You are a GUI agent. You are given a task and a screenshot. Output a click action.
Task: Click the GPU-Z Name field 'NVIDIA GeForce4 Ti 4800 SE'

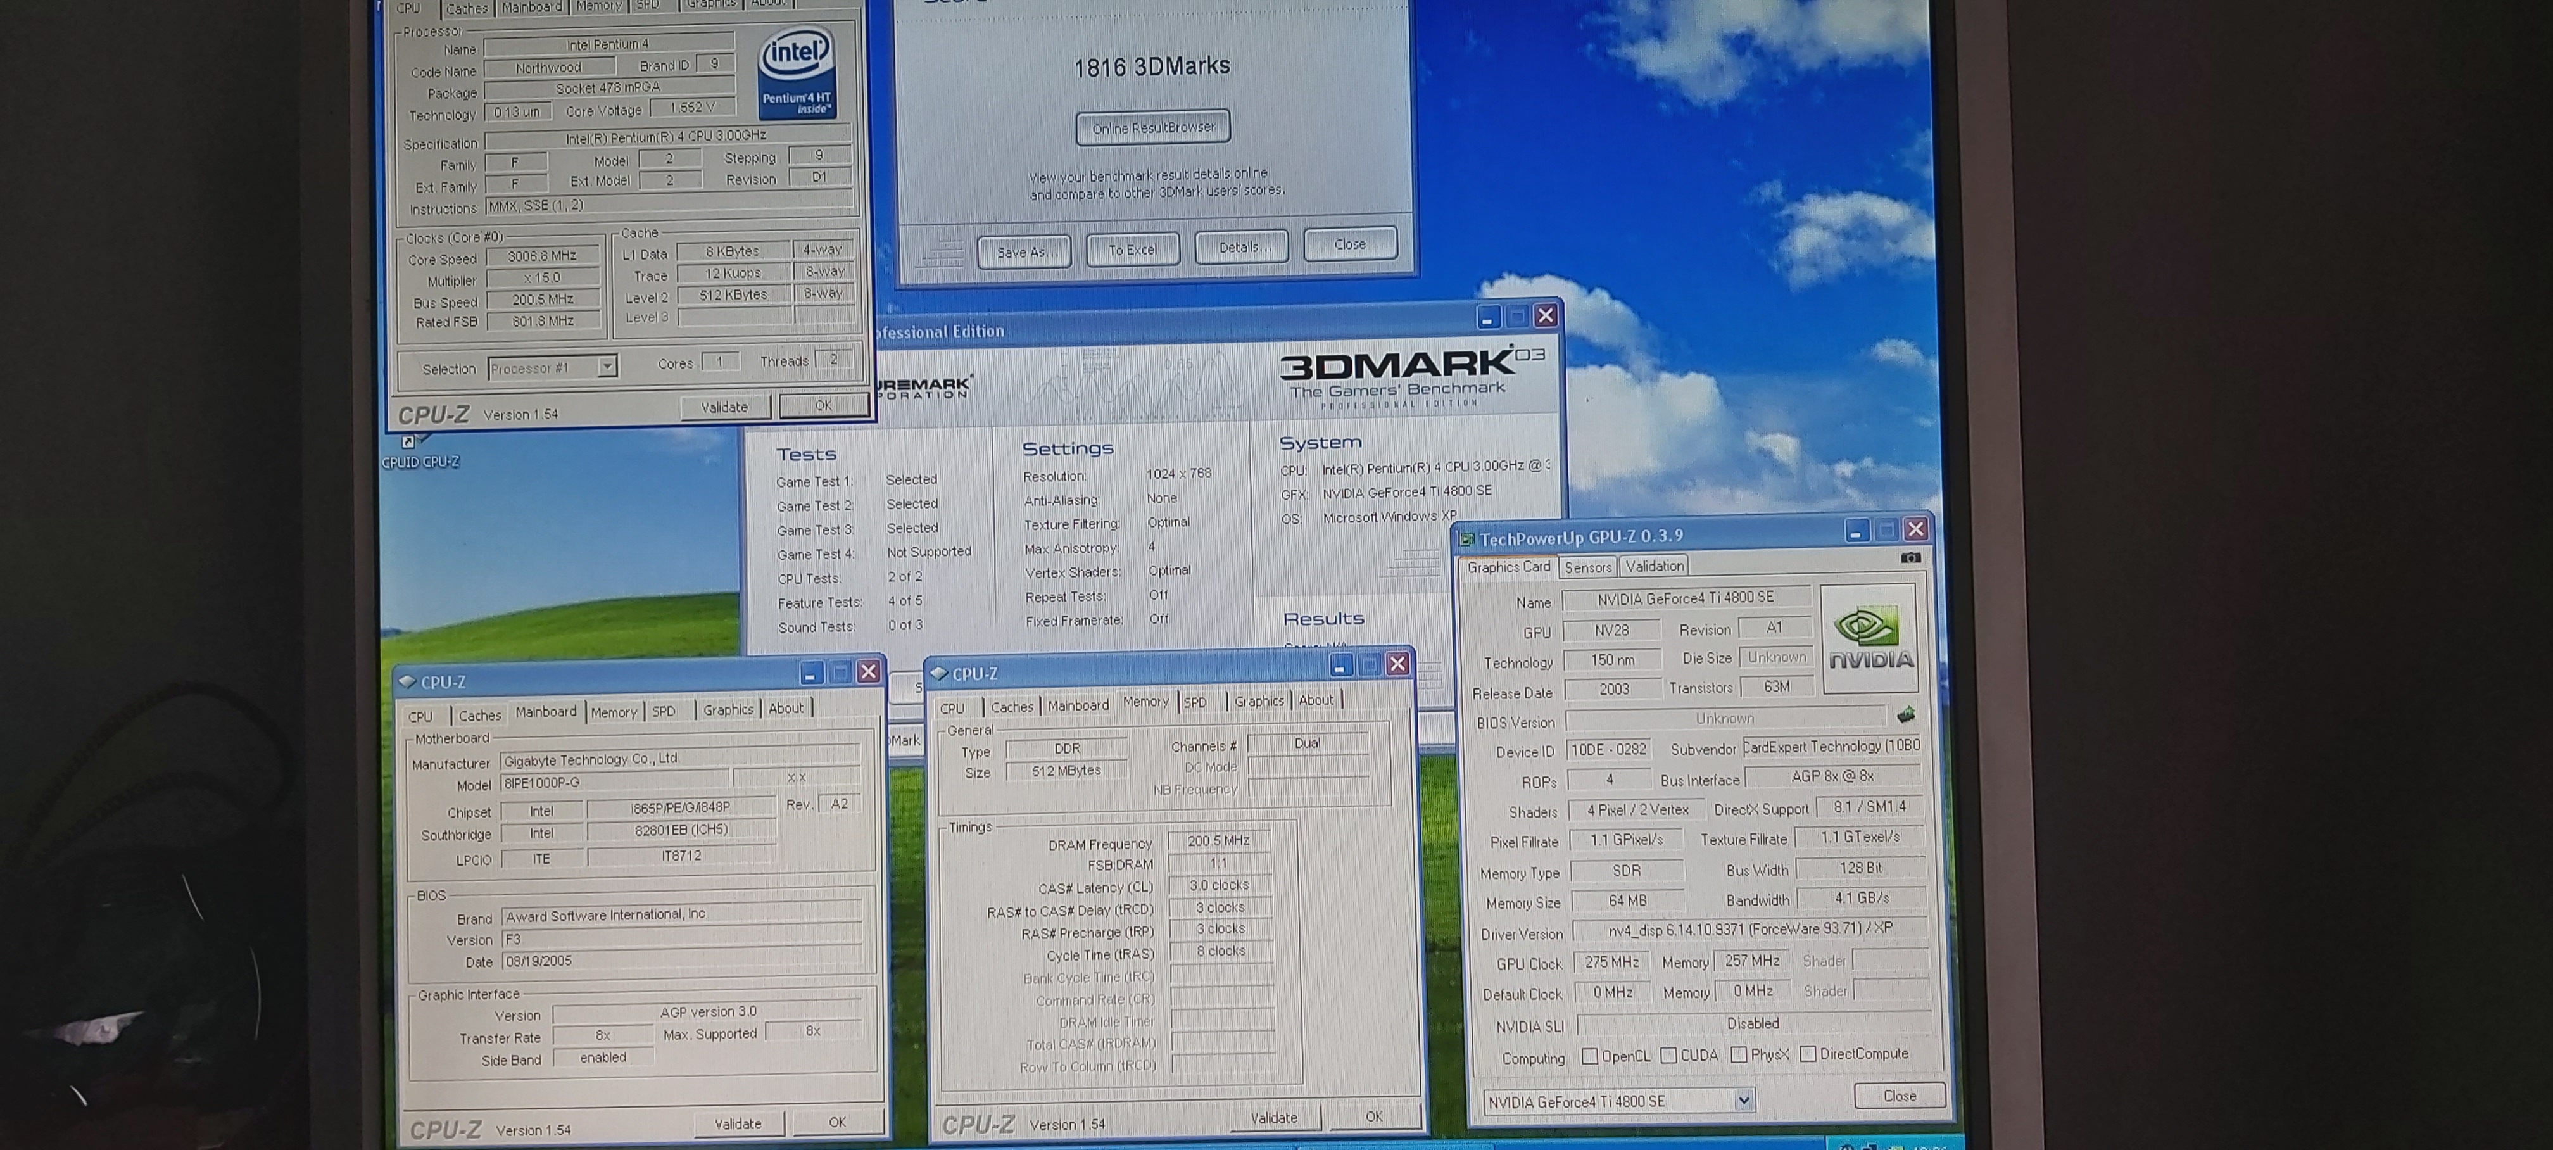coord(1685,598)
